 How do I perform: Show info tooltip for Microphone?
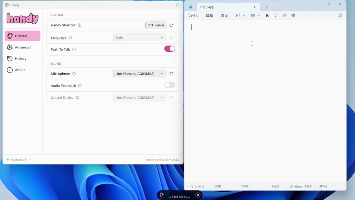[74, 74]
